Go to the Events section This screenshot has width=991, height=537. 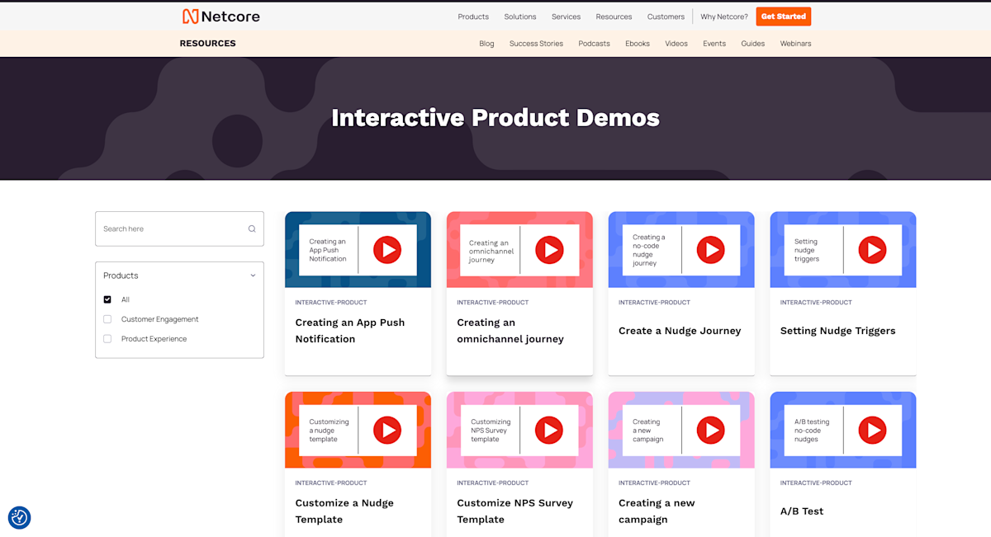pyautogui.click(x=714, y=44)
